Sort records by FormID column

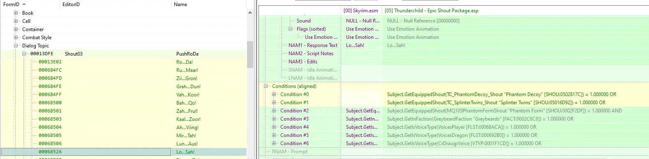pyautogui.click(x=30, y=4)
